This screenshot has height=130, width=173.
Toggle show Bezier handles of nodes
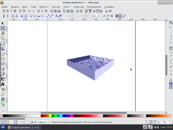[121, 16]
